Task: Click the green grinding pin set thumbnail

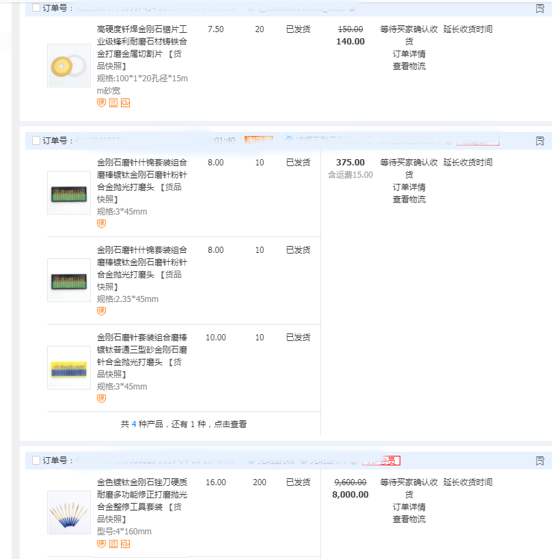Action: click(x=68, y=193)
